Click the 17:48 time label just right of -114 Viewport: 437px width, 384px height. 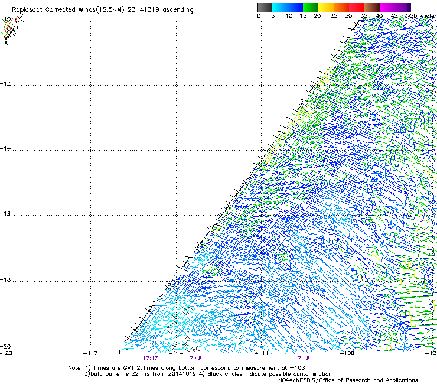click(x=194, y=359)
